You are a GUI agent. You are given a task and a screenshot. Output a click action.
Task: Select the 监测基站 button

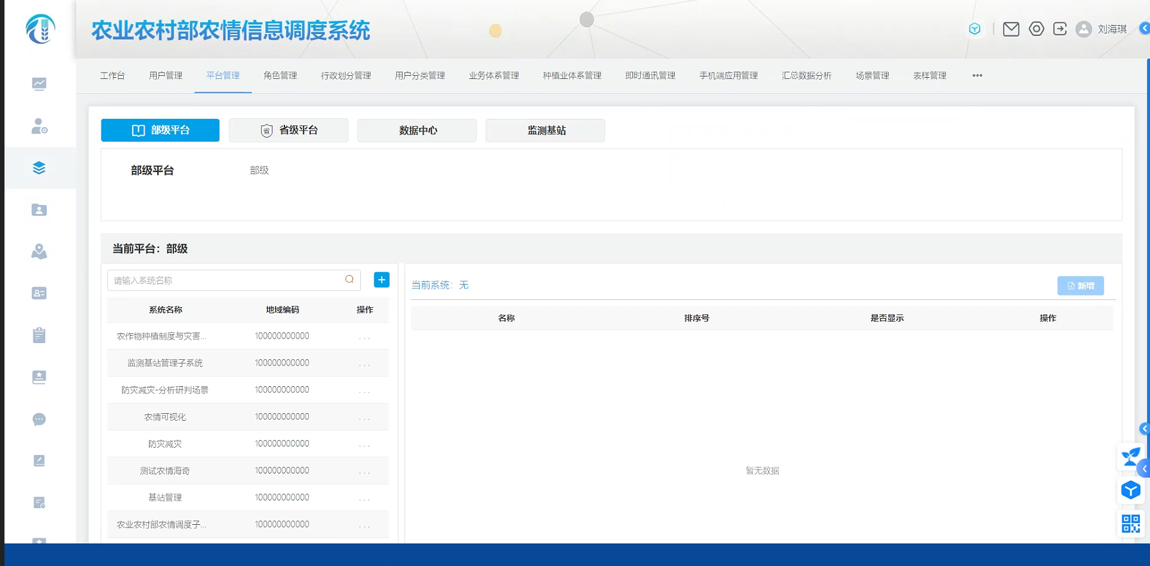[545, 130]
